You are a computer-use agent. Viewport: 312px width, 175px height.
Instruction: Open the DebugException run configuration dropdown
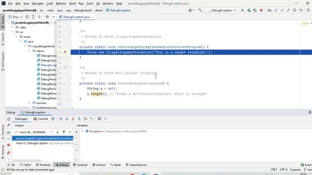coord(222,10)
